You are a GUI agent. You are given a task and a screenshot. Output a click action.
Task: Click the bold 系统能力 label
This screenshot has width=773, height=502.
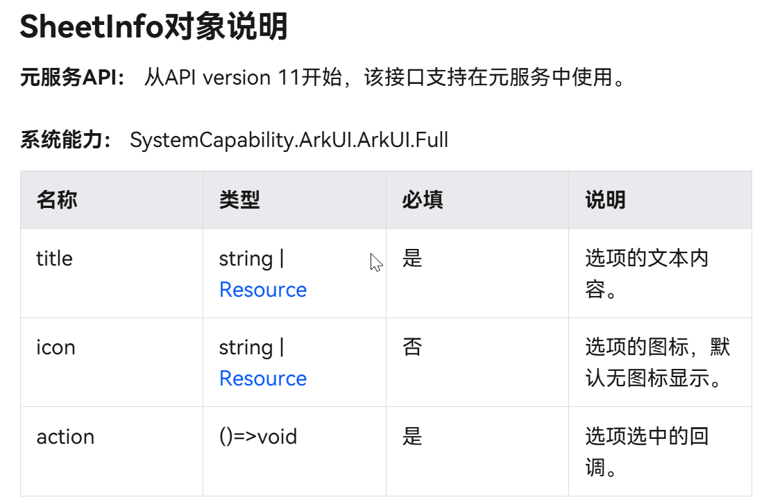pyautogui.click(x=66, y=140)
